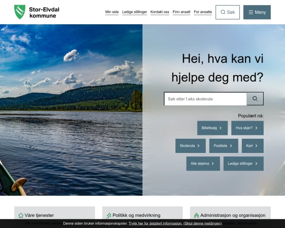The height and width of the screenshot is (228, 285).
Task: Open the Finn ansatt link
Action: 181,12
